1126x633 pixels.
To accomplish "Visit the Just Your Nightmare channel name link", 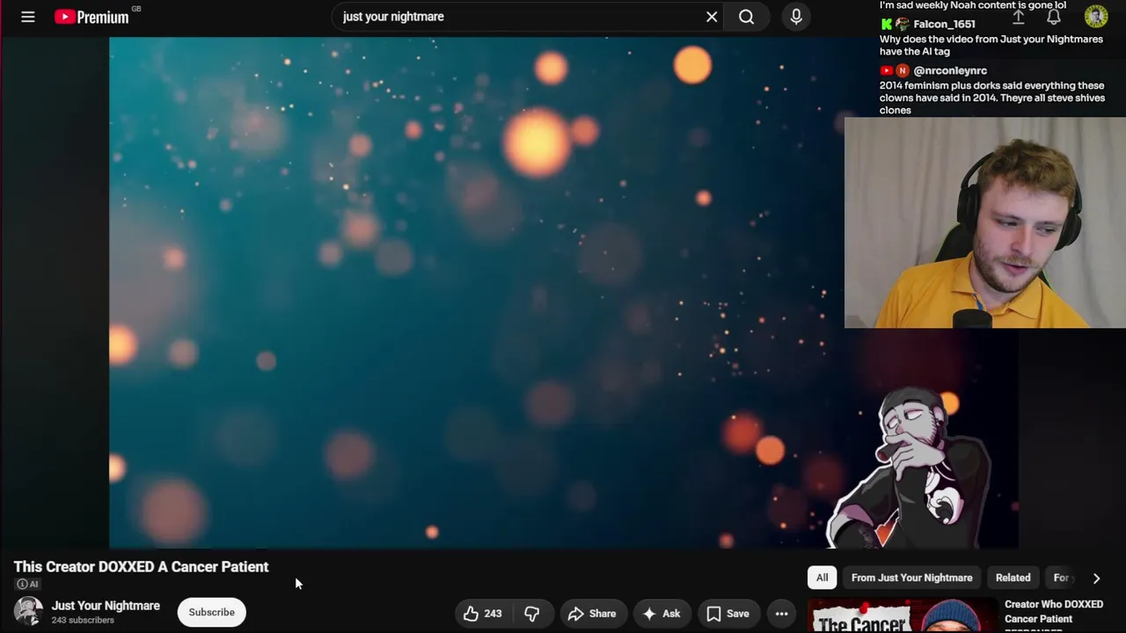I will click(106, 606).
